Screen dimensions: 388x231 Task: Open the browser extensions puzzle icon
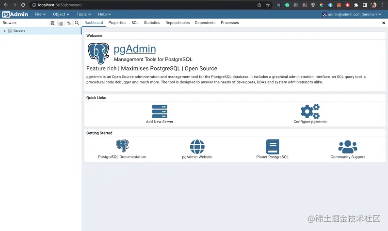(356, 5)
